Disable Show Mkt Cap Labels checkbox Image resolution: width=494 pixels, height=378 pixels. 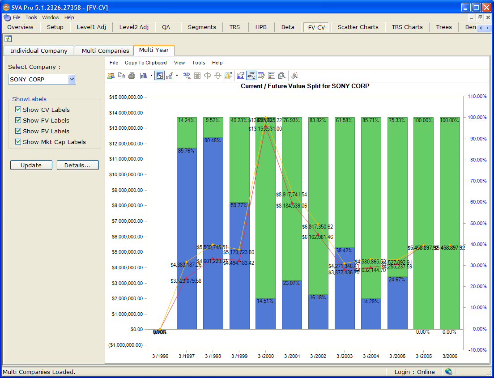(18, 142)
